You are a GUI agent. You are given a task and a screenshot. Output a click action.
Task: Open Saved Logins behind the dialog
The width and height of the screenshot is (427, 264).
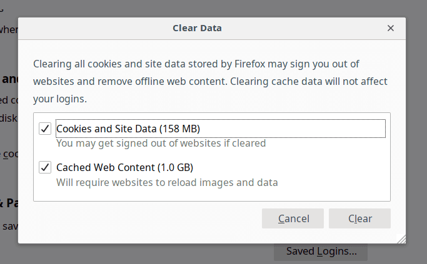pyautogui.click(x=321, y=252)
